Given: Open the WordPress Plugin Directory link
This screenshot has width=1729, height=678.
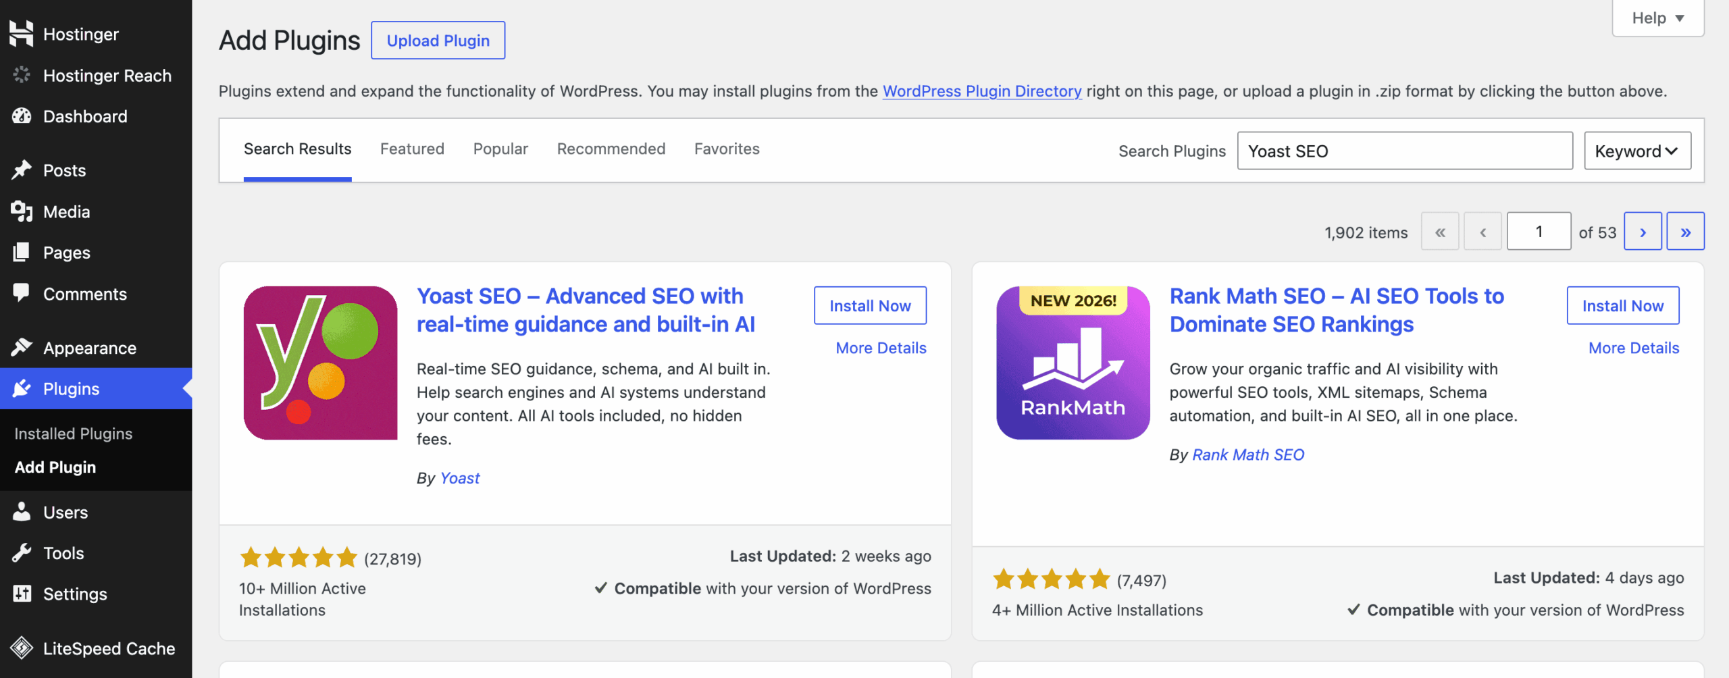Looking at the screenshot, I should tap(982, 91).
